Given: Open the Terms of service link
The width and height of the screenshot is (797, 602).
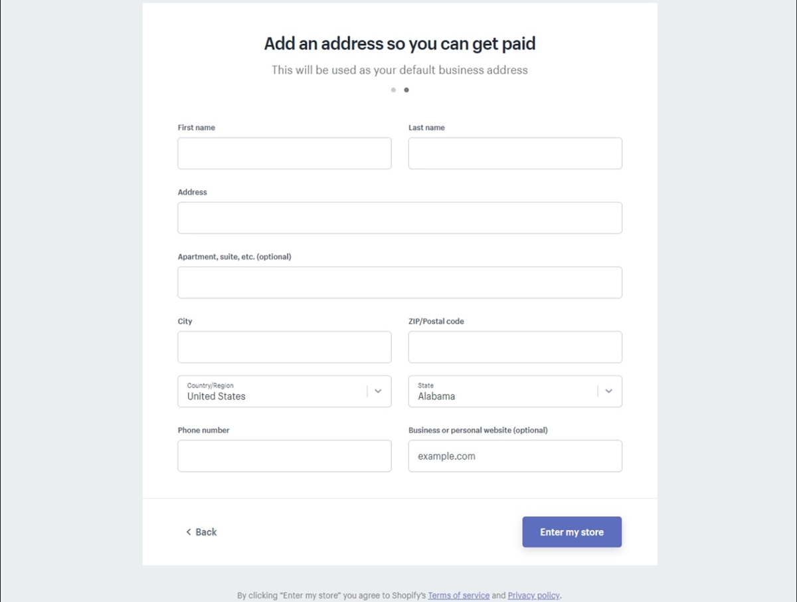Looking at the screenshot, I should pos(458,595).
